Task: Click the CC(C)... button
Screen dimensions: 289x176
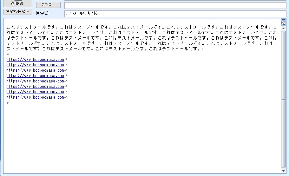Action: point(48,5)
